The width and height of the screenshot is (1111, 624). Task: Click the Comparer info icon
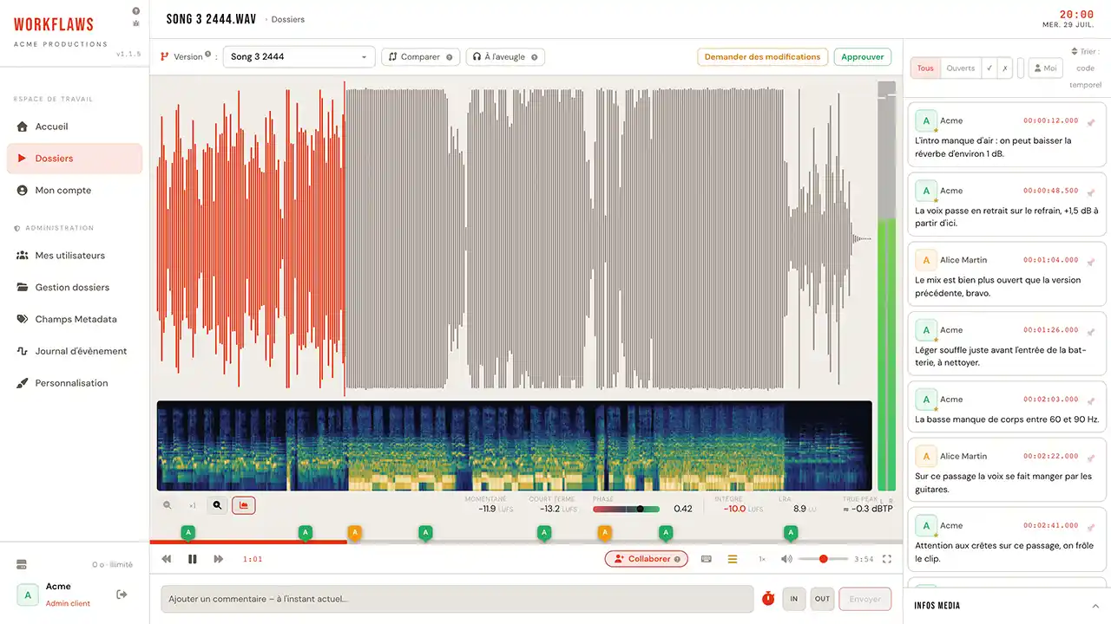(x=450, y=57)
